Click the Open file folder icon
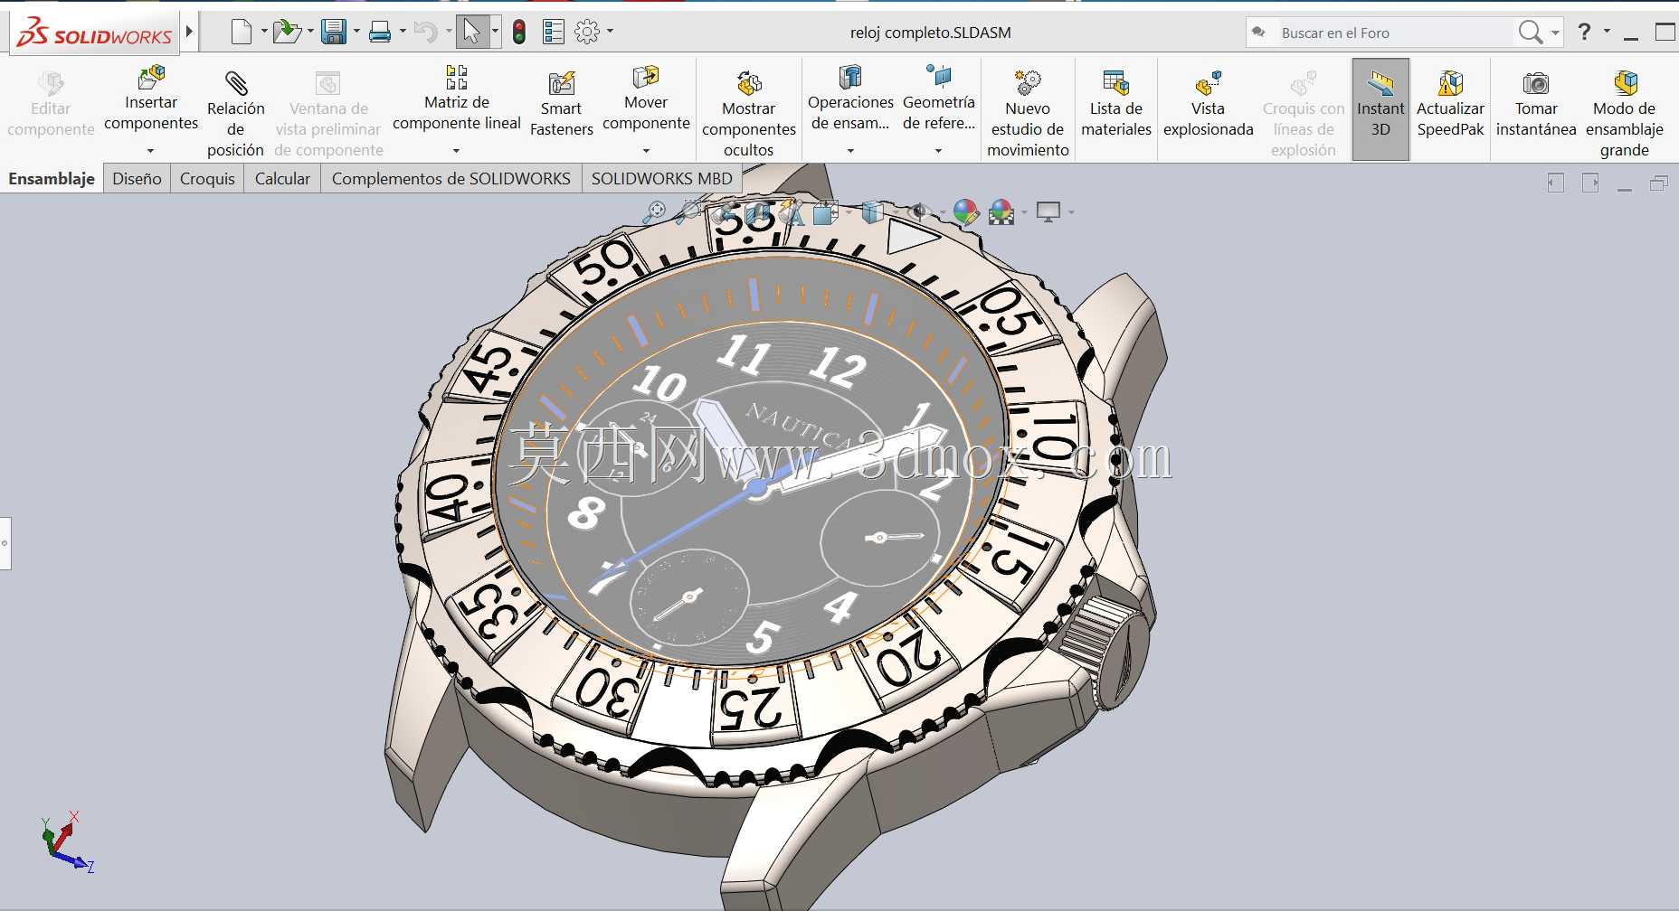This screenshot has width=1679, height=911. click(x=286, y=33)
